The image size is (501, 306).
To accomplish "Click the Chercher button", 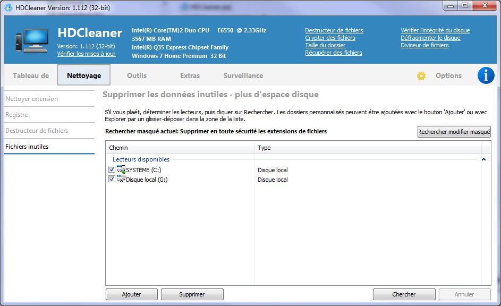I will coord(404,294).
